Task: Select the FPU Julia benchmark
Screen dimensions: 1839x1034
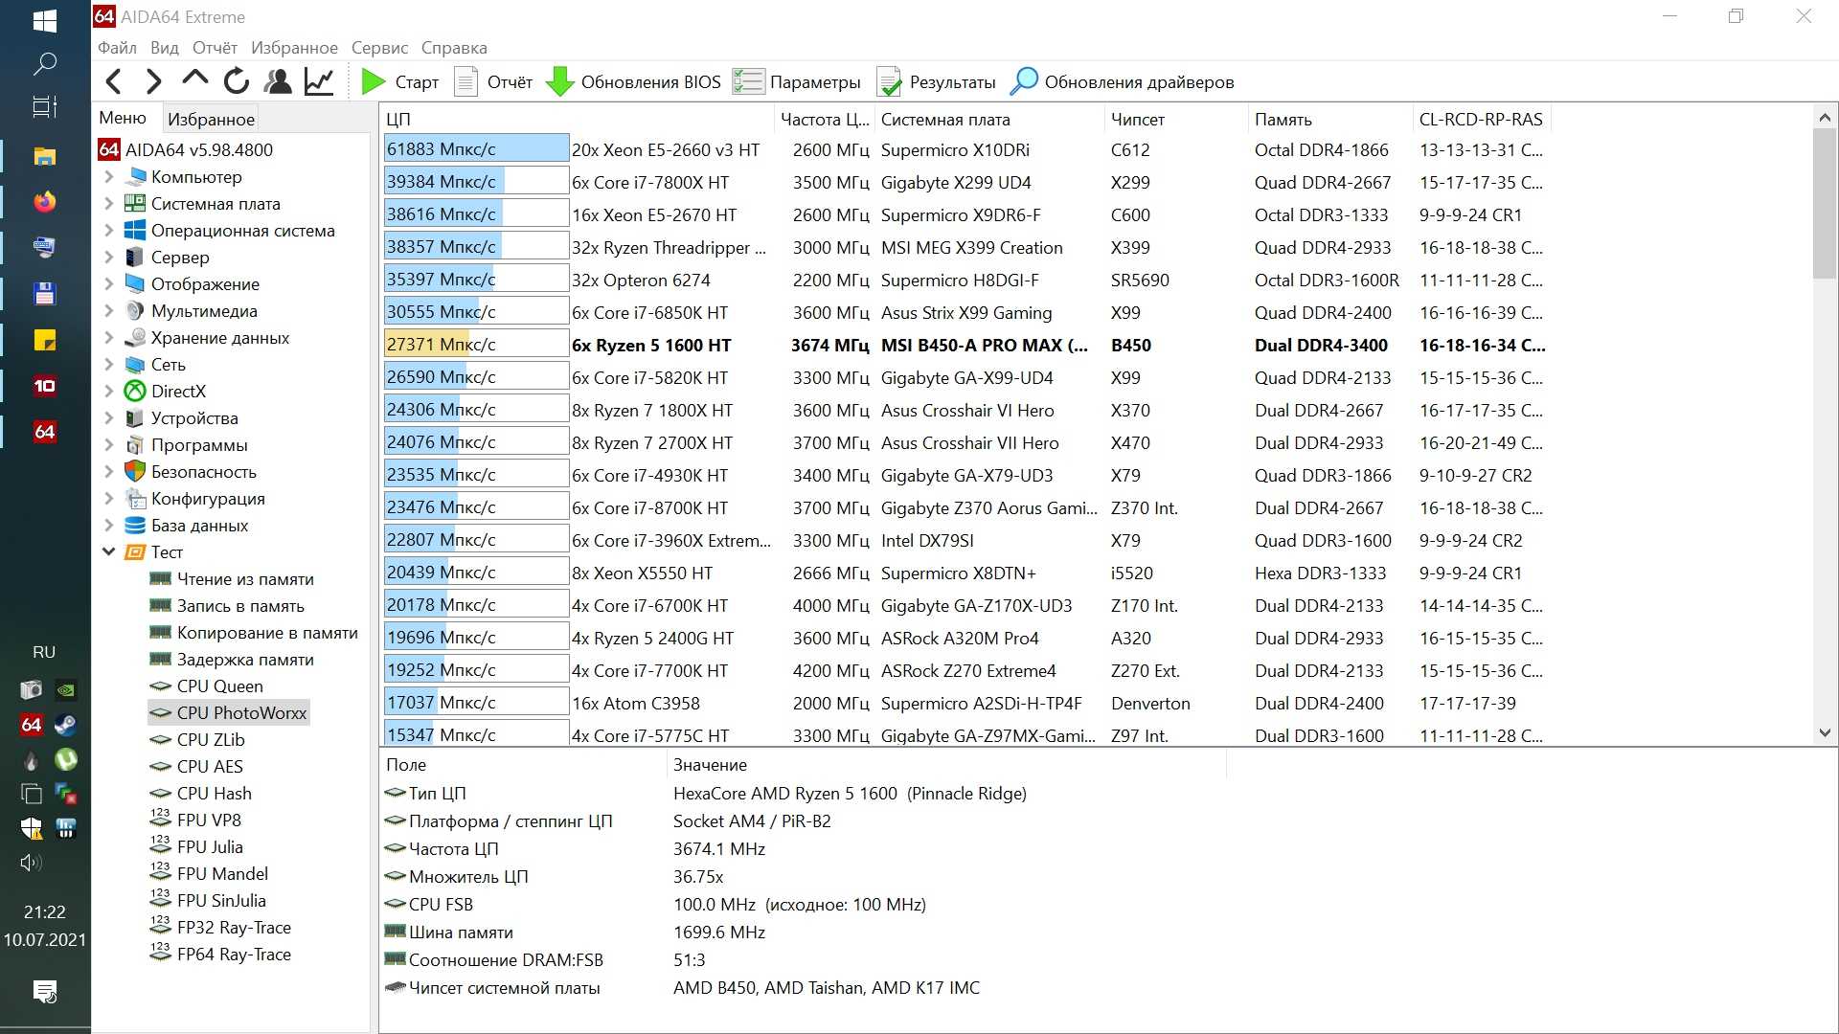Action: point(210,847)
